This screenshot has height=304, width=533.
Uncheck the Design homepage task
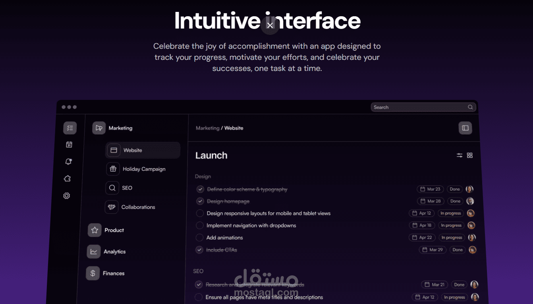click(200, 201)
